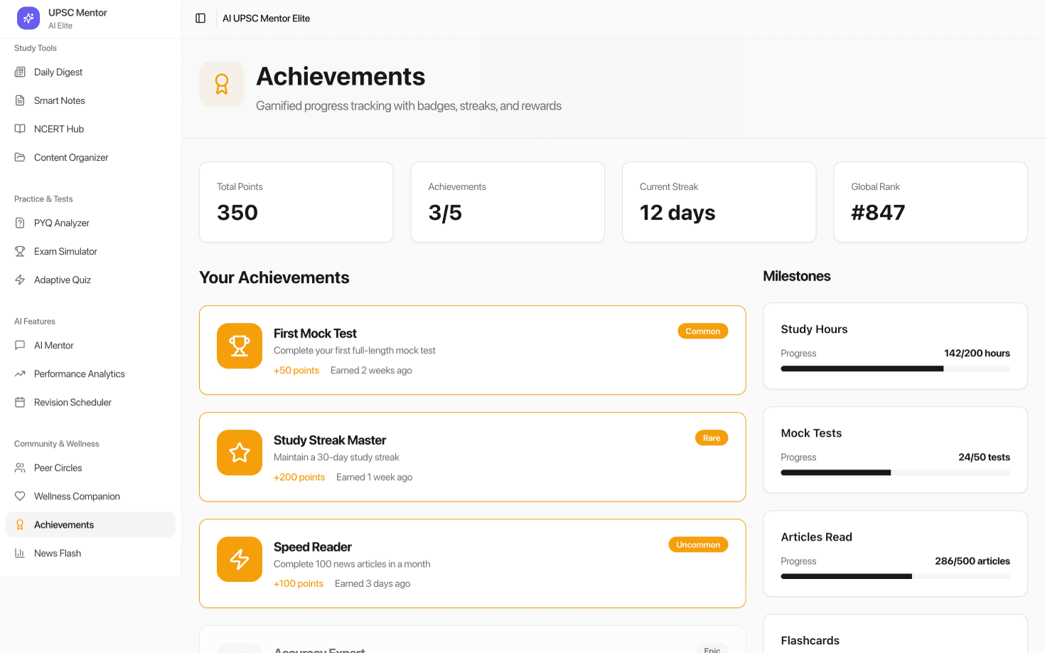
Task: View Performance Analytics
Action: 90,373
